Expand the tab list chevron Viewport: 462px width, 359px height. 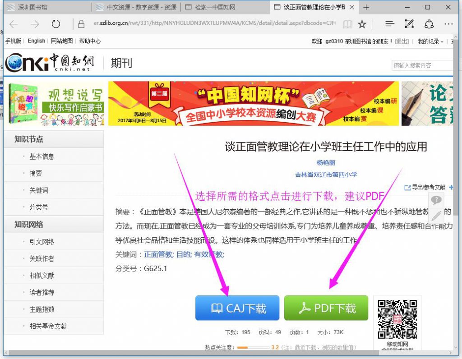tap(382, 7)
